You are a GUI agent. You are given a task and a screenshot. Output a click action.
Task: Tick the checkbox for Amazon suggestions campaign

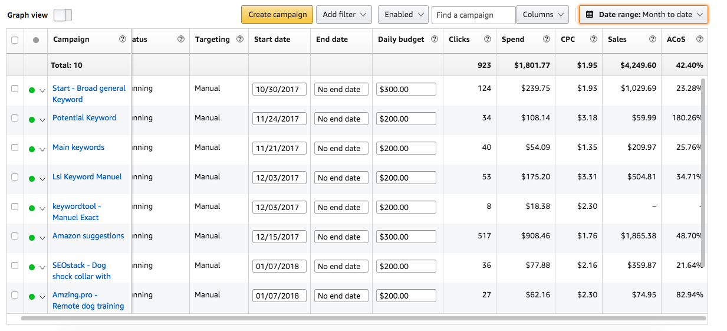coord(15,236)
